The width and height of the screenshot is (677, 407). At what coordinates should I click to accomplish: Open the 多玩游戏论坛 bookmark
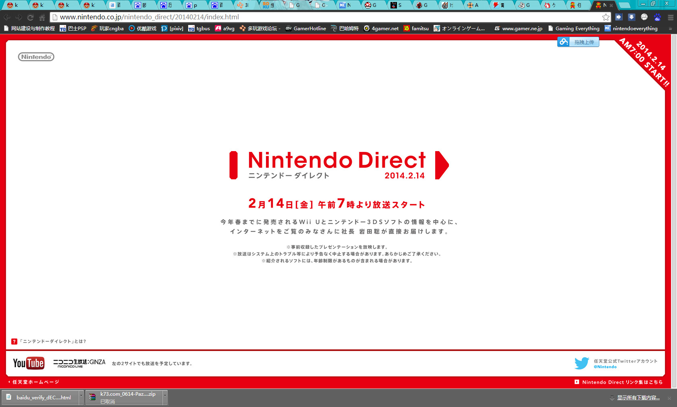coord(260,28)
